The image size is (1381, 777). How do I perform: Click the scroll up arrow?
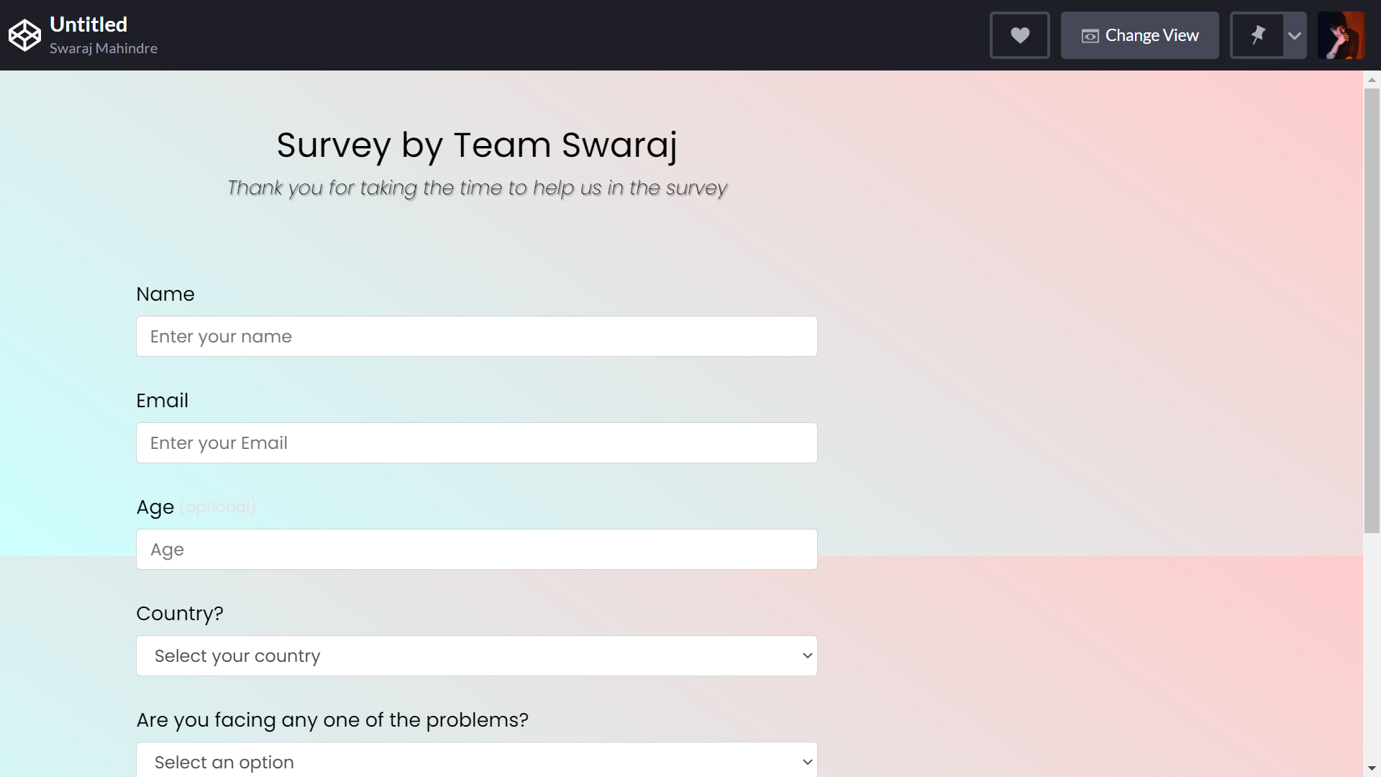coord(1372,80)
